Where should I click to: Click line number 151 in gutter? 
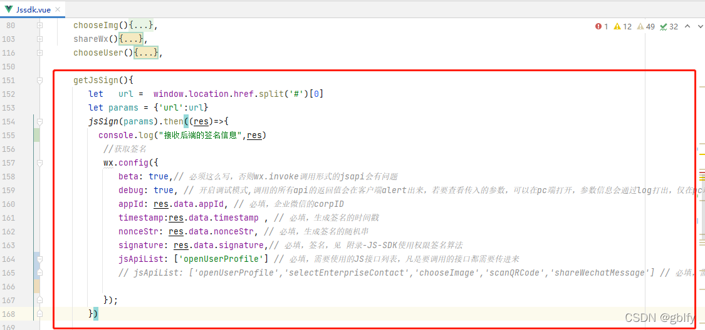coord(8,80)
